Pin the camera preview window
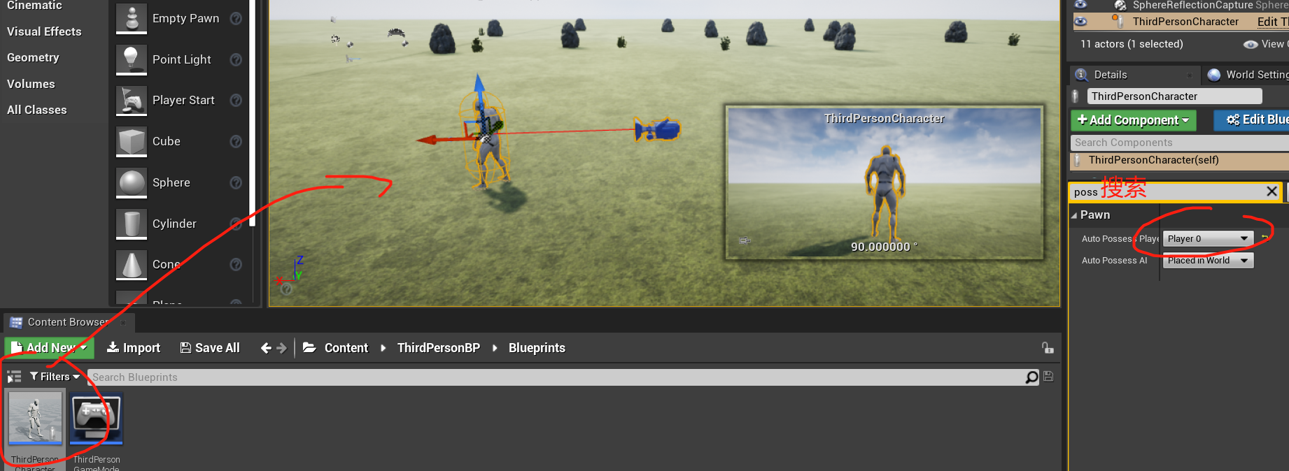The width and height of the screenshot is (1289, 471). tap(745, 240)
